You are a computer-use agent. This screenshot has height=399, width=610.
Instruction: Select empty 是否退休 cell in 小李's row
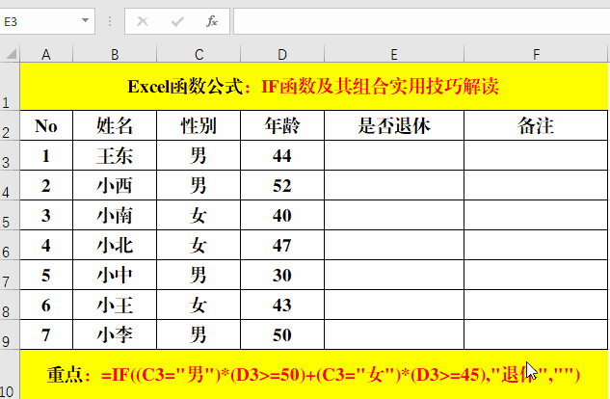coord(394,334)
